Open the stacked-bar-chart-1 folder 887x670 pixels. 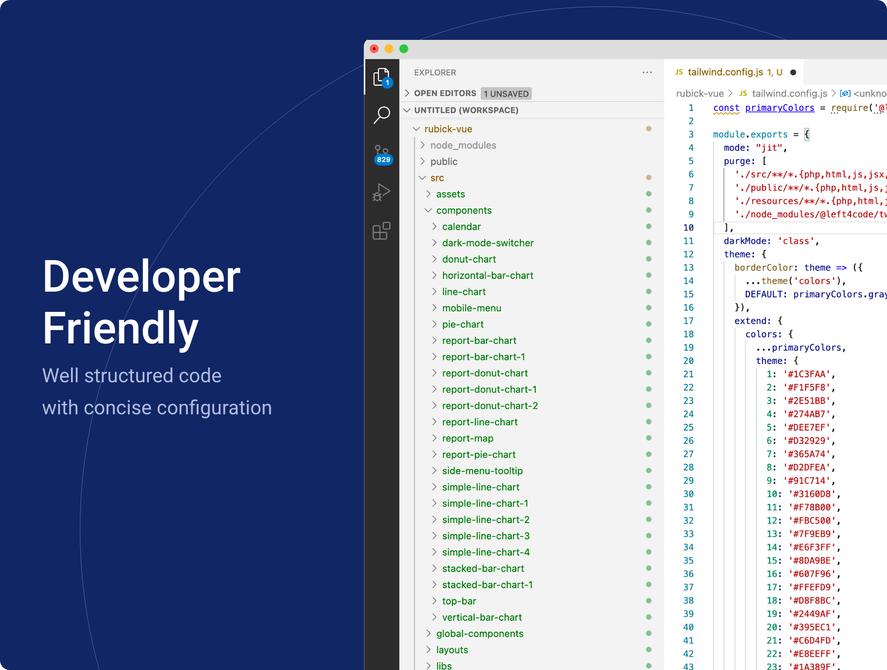[x=532, y=584]
